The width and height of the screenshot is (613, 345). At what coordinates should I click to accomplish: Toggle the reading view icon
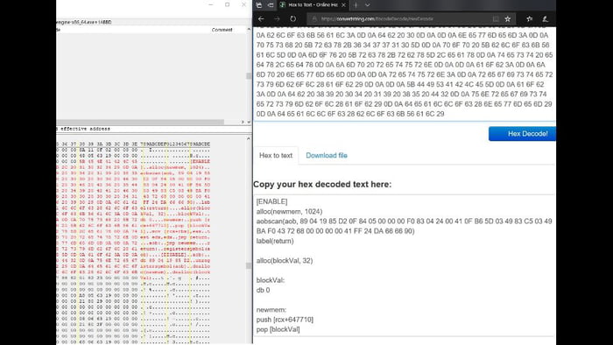coord(496,18)
